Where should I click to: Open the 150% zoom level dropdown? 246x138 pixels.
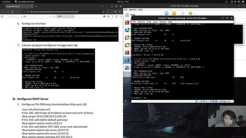click(x=65, y=16)
